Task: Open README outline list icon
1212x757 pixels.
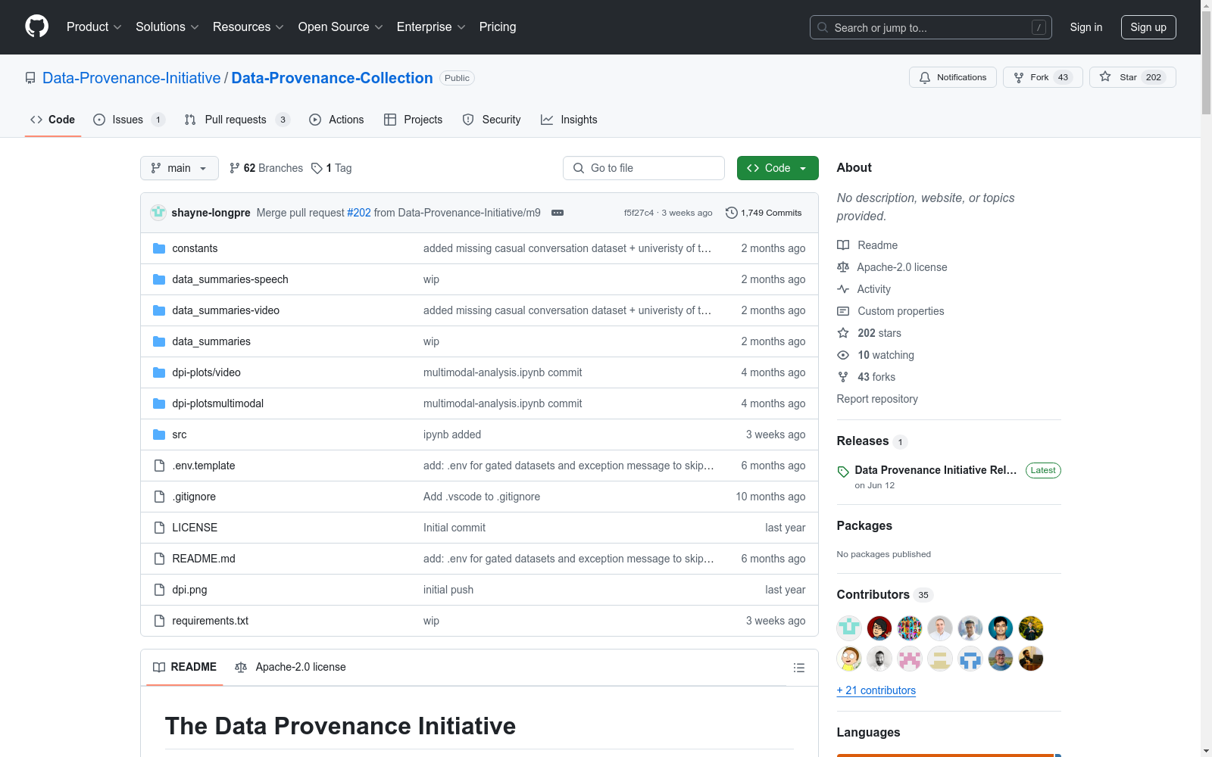Action: [798, 668]
